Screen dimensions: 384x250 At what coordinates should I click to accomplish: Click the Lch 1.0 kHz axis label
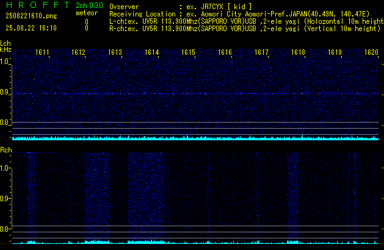point(4,62)
